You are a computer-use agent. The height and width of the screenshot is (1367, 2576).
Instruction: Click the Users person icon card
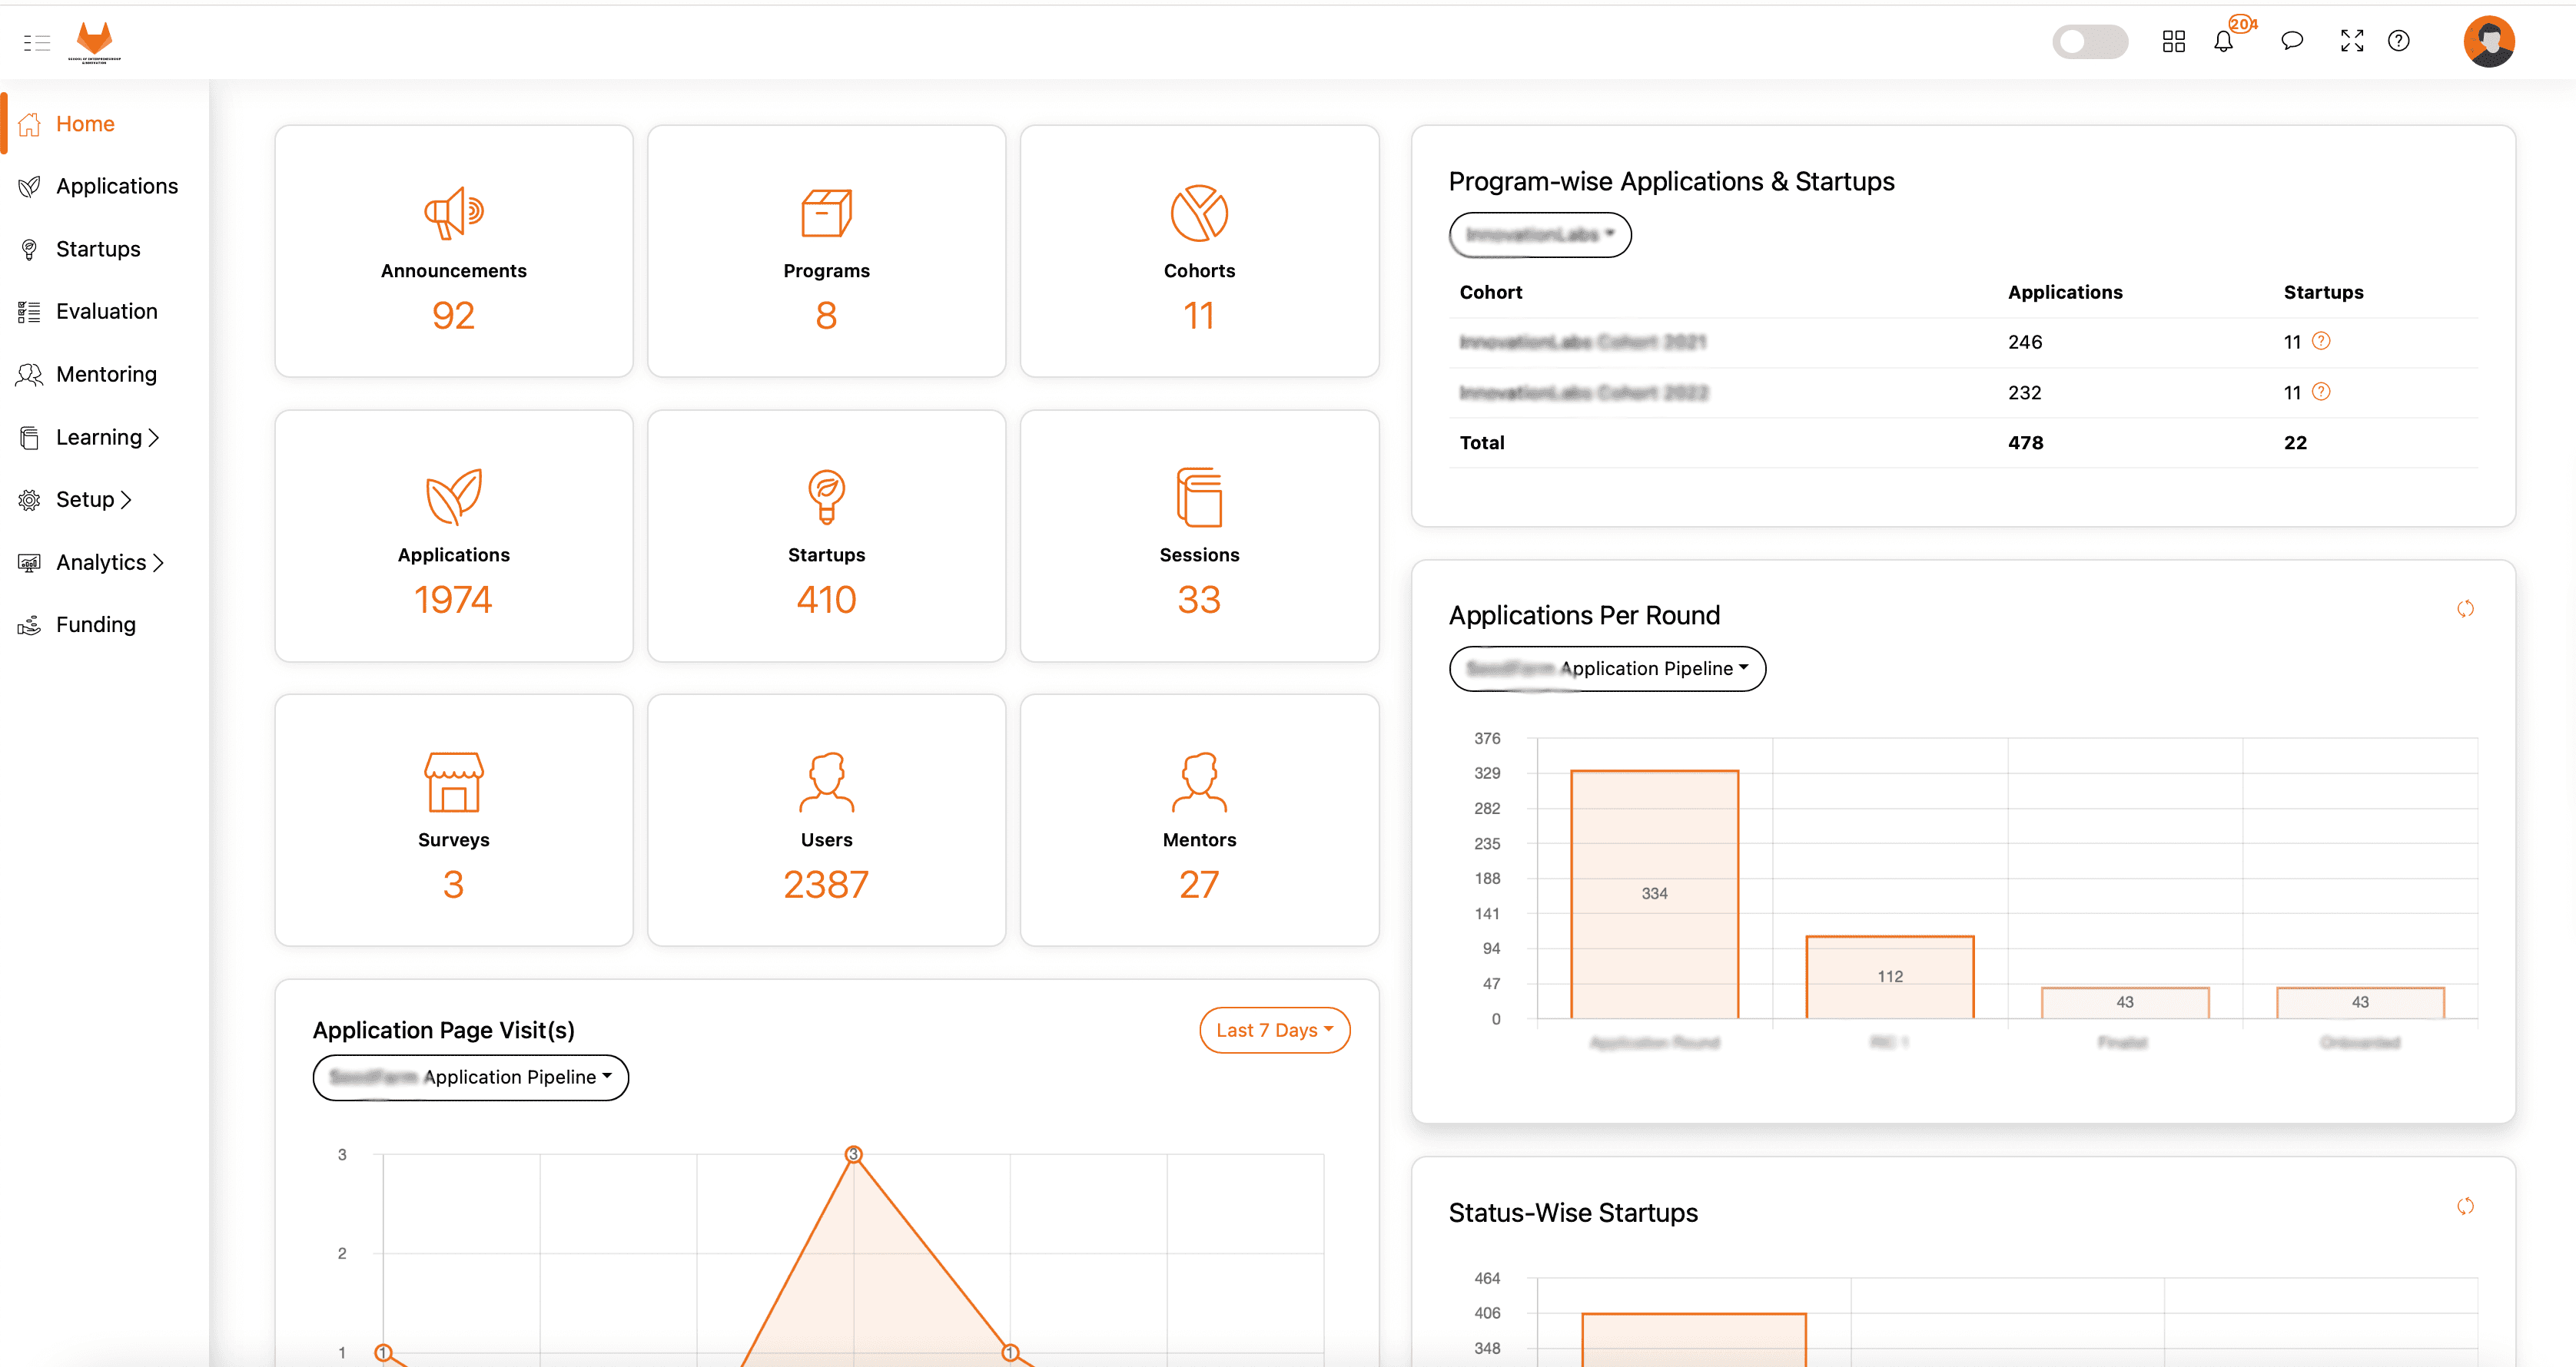pos(826,782)
